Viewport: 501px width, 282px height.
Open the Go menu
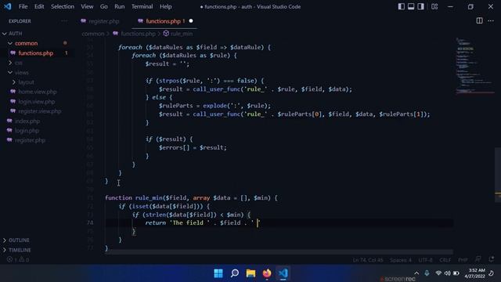tap(104, 6)
